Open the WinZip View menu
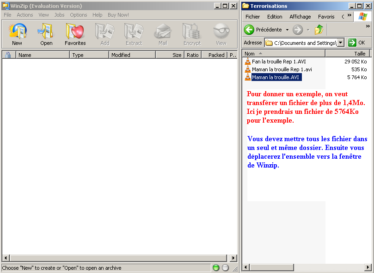 click(x=43, y=15)
